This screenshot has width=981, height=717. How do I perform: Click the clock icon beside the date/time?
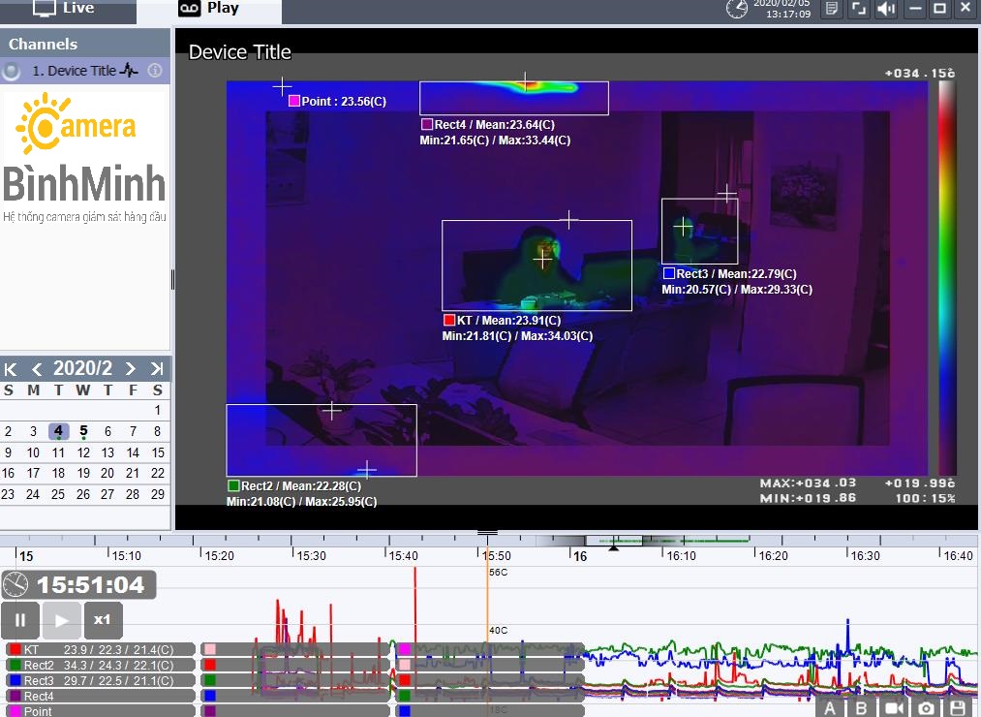coord(736,9)
